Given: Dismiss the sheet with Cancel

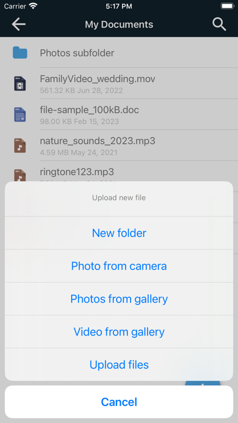Looking at the screenshot, I should coord(119,402).
